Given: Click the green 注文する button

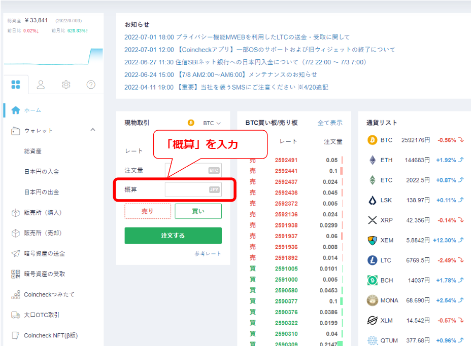Looking at the screenshot, I should pos(173,236).
